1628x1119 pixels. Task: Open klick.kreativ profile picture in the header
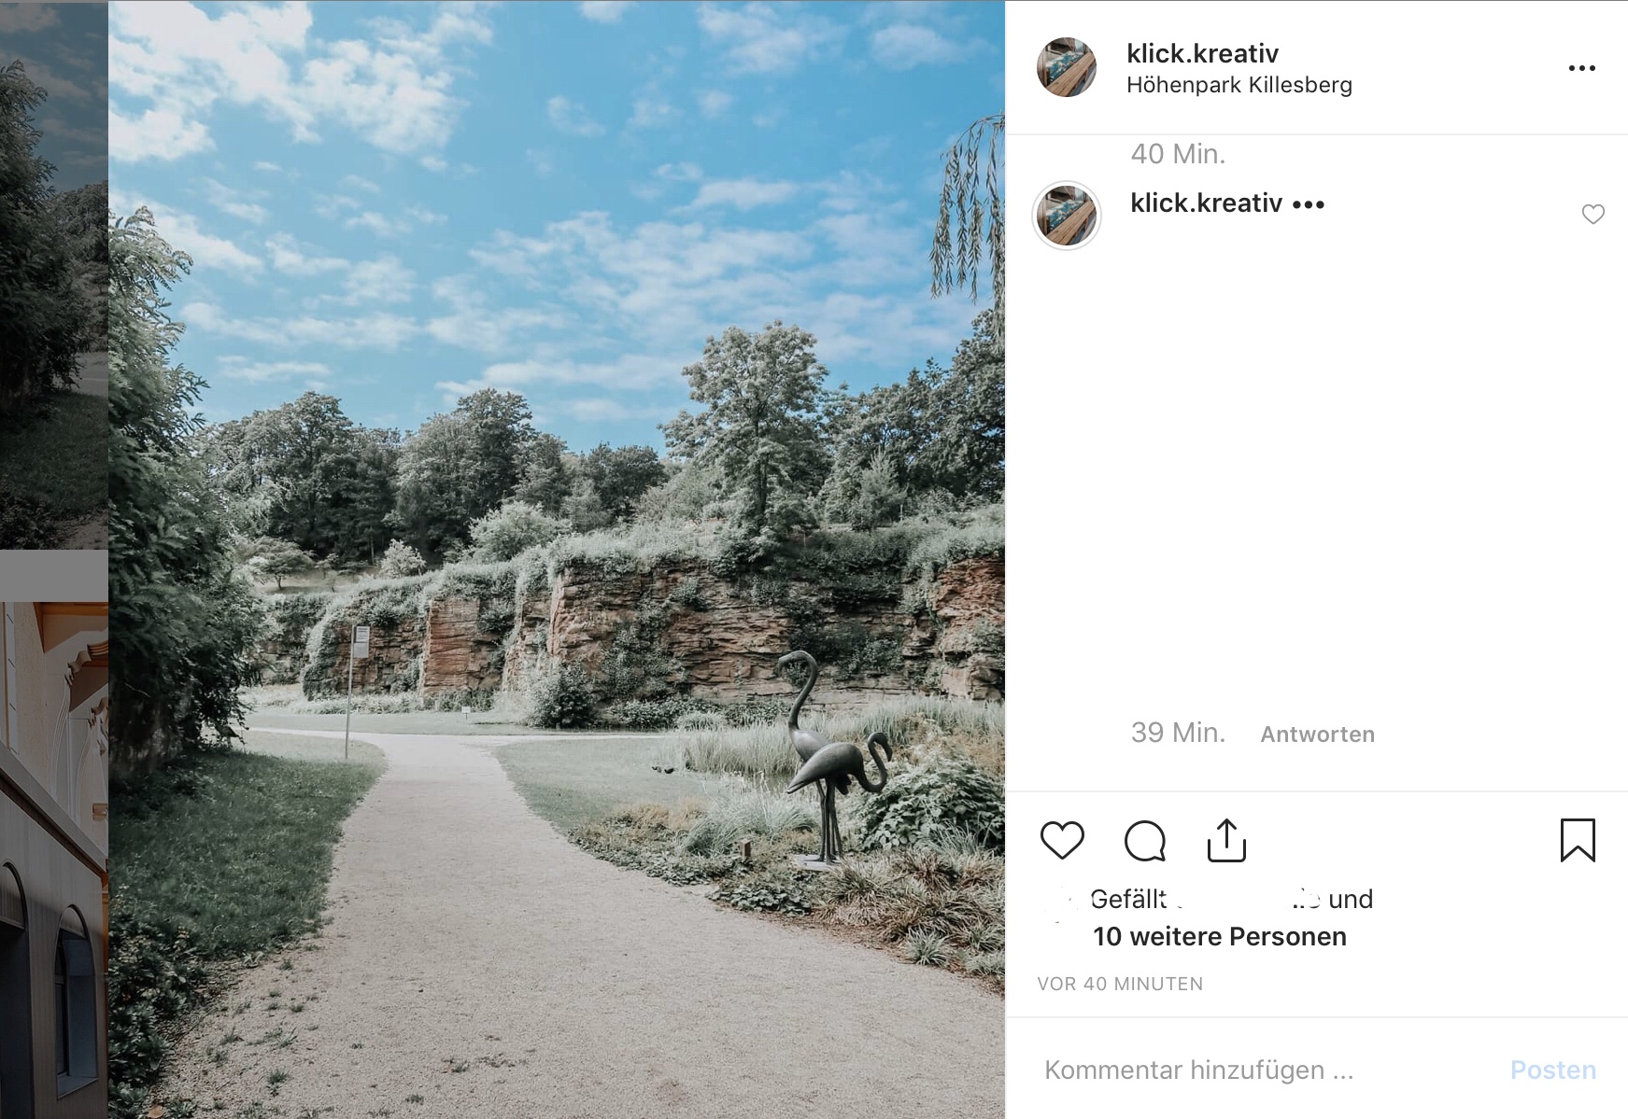pos(1067,67)
